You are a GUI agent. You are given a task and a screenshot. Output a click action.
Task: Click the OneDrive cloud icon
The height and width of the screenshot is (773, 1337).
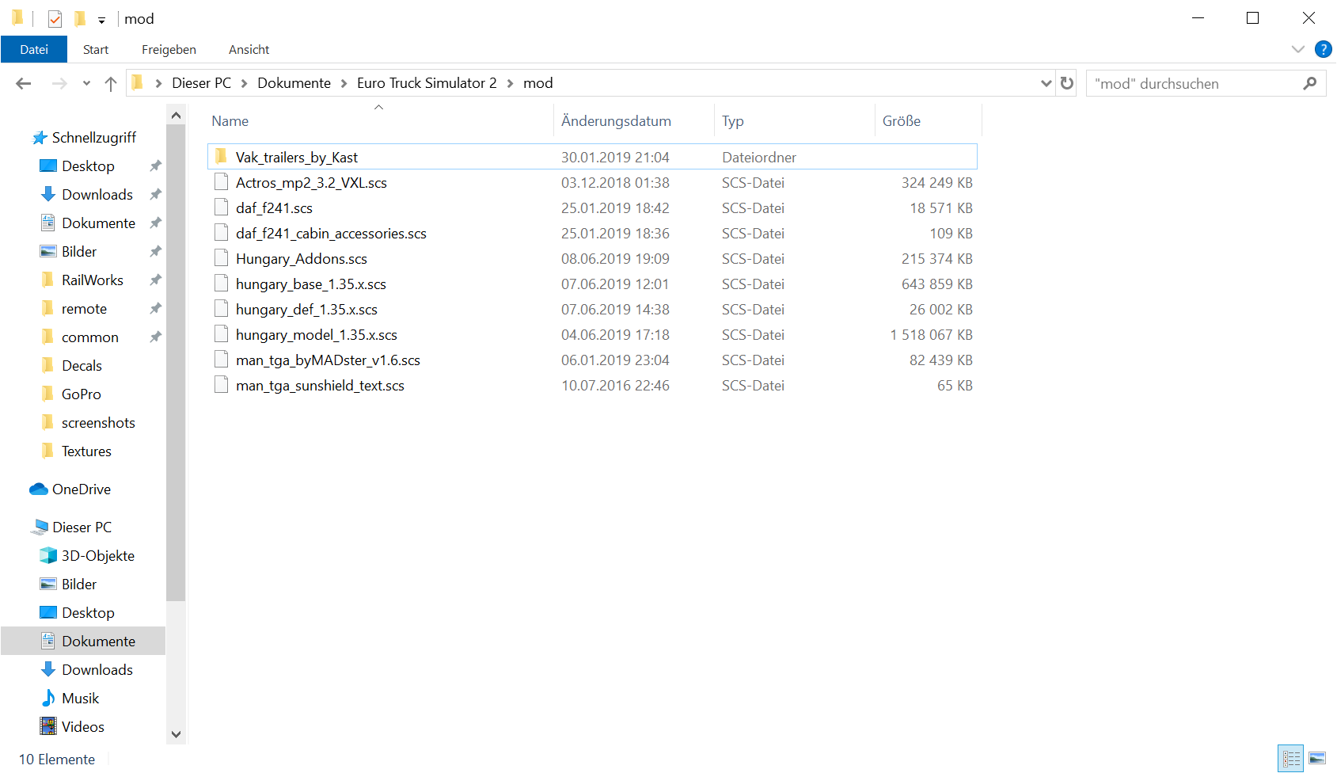[39, 489]
